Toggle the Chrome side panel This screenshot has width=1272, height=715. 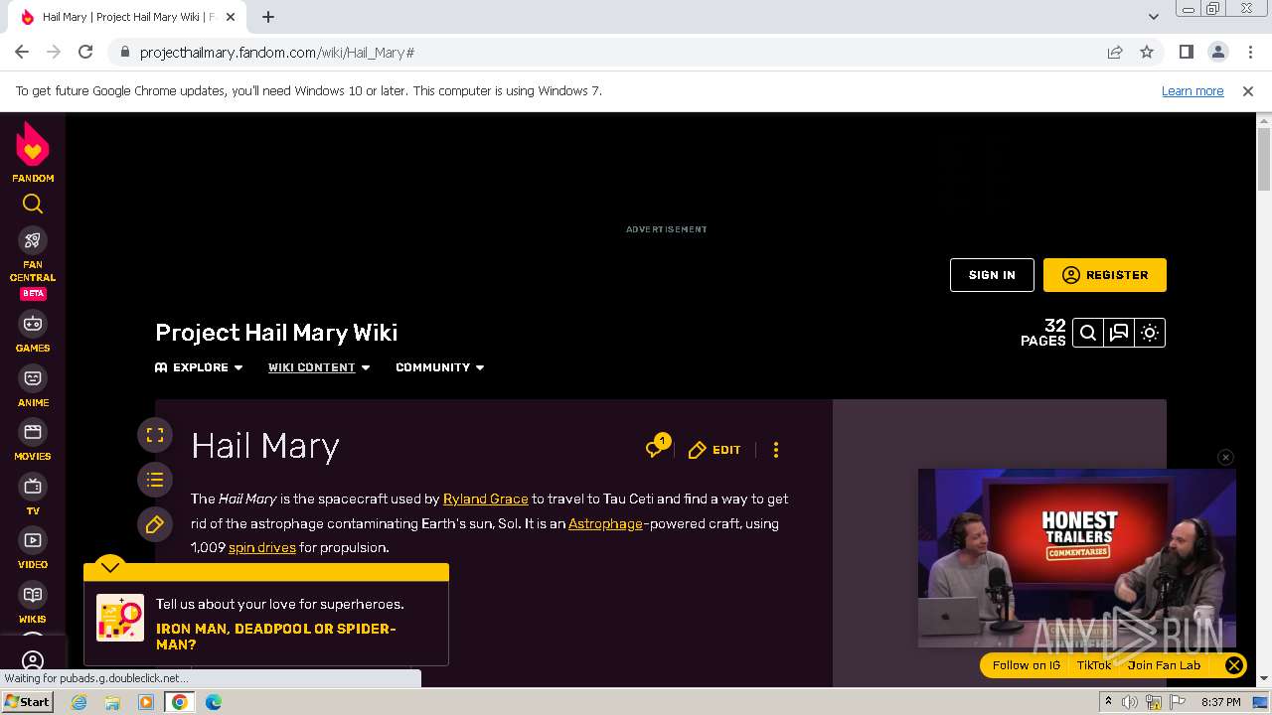point(1186,52)
